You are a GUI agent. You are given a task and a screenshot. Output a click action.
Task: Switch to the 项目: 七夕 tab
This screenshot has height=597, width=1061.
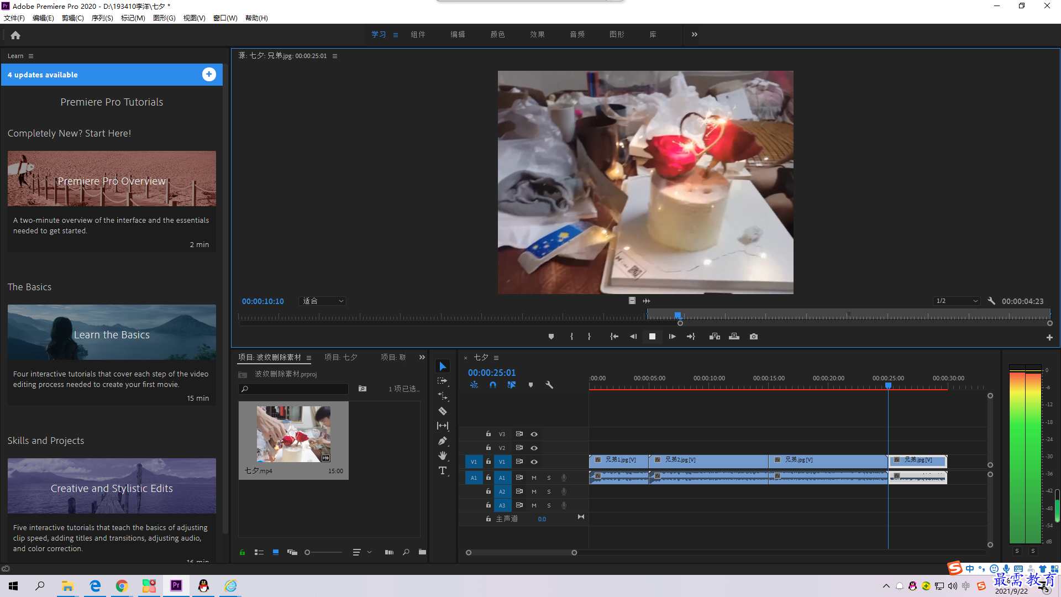(x=341, y=357)
